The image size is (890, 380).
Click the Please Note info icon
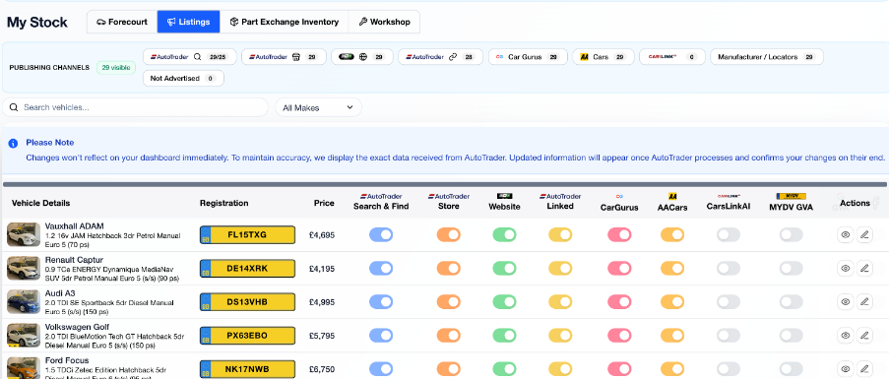coord(13,144)
